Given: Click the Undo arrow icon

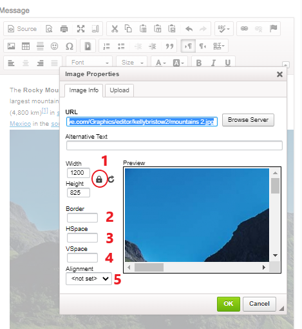Looking at the screenshot, I should point(189,28).
